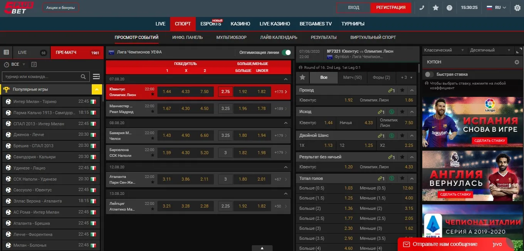Favorite the Двойной Шанс market star
Screen dimensions: 524x251
point(402,136)
